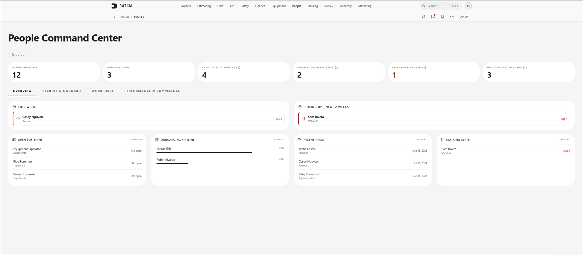Open the Equipment menu in the top navigation
Viewport: 583px width, 255px height.
point(278,6)
